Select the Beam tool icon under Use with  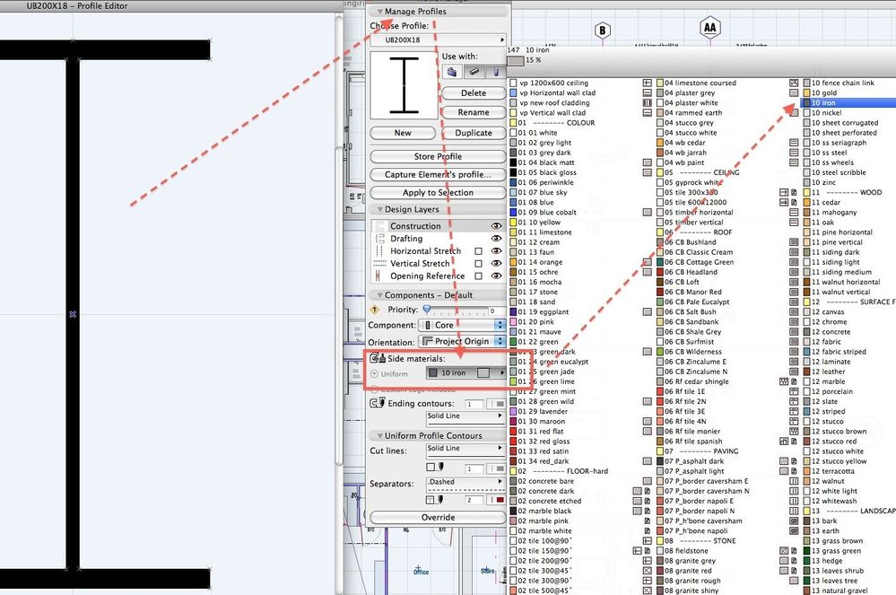pos(474,72)
